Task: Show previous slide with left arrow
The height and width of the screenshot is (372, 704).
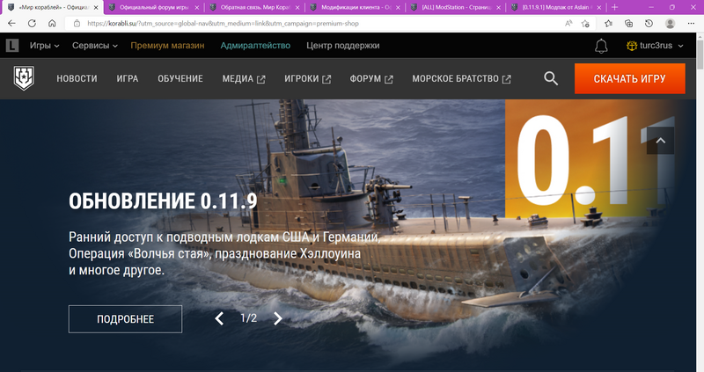Action: [219, 318]
